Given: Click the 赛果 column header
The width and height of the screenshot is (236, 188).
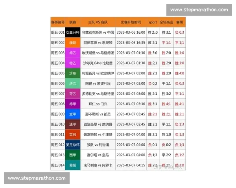Looking at the screenshot, I should [179, 22].
